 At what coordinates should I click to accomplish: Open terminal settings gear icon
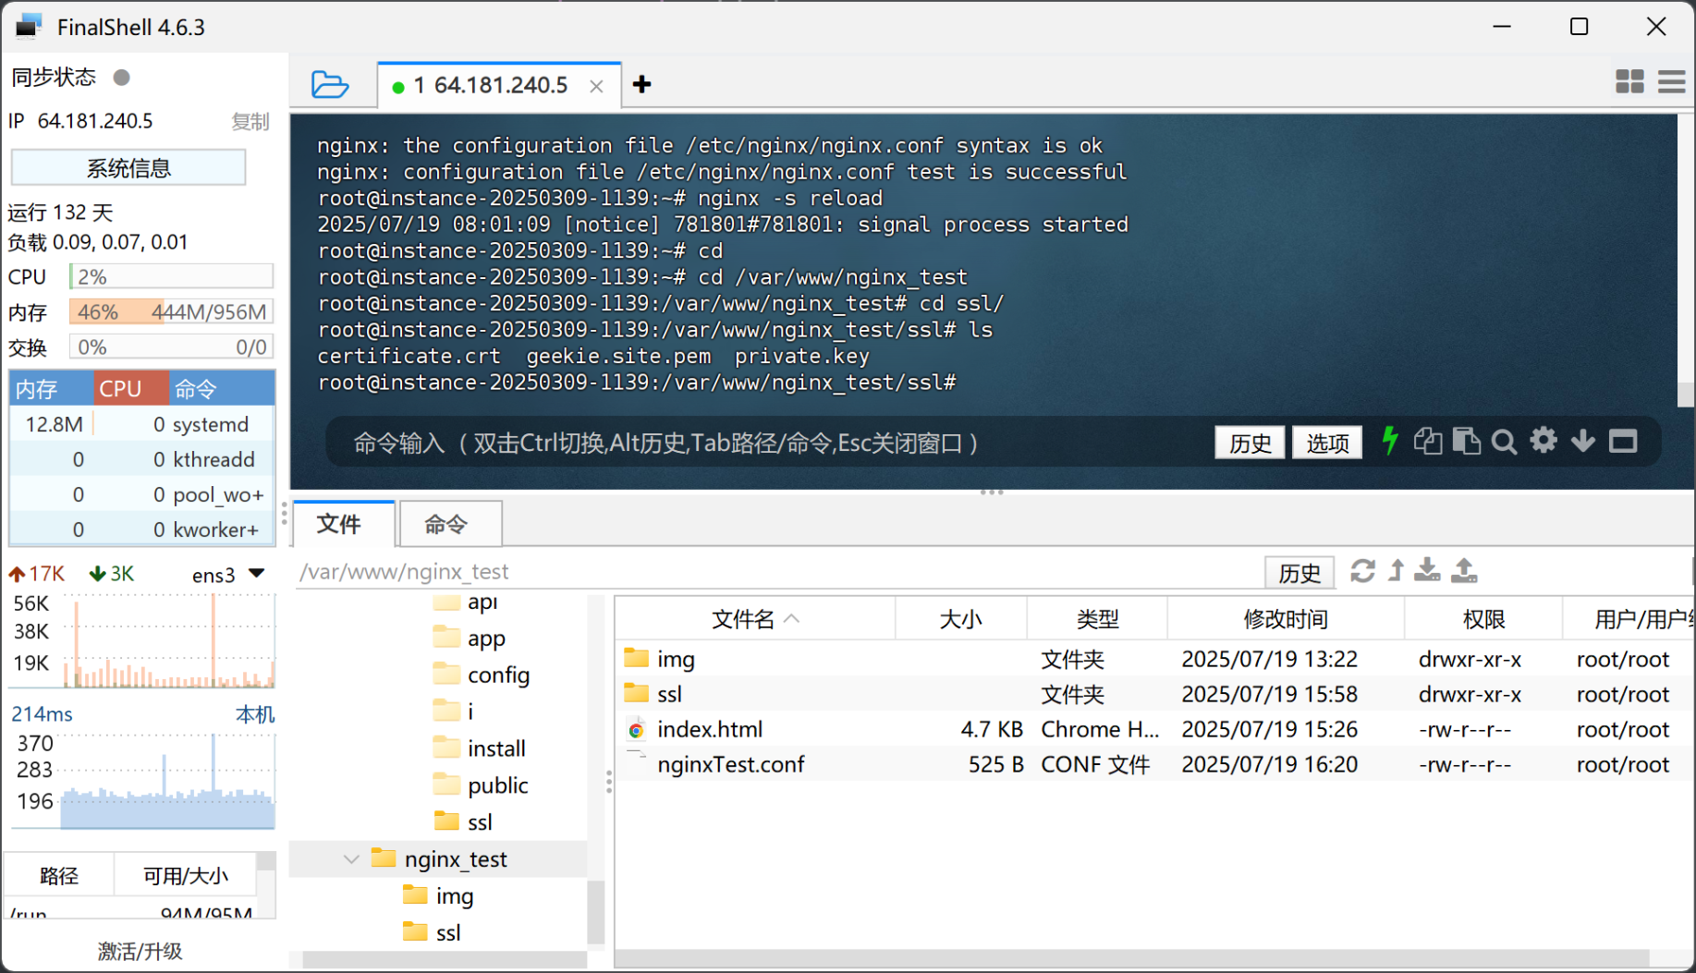pyautogui.click(x=1543, y=441)
